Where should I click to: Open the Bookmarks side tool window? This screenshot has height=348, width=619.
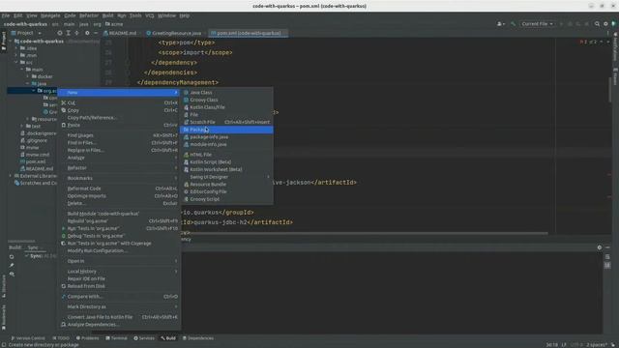click(4, 317)
